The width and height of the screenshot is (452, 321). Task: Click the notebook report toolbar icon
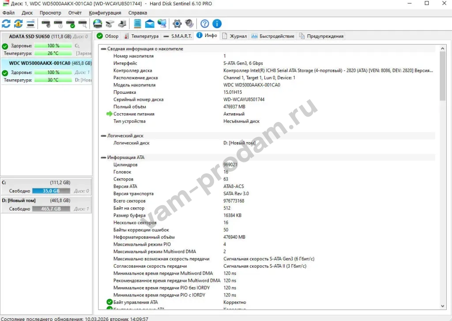coord(137,24)
